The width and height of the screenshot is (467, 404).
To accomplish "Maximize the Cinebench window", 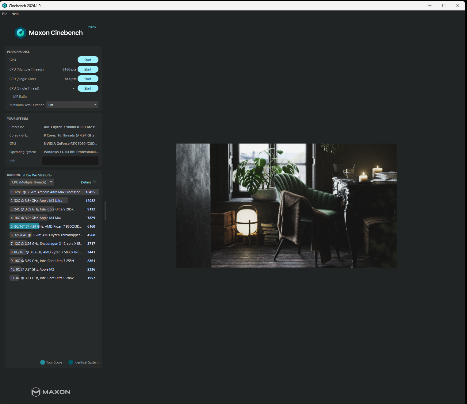I will tap(444, 6).
